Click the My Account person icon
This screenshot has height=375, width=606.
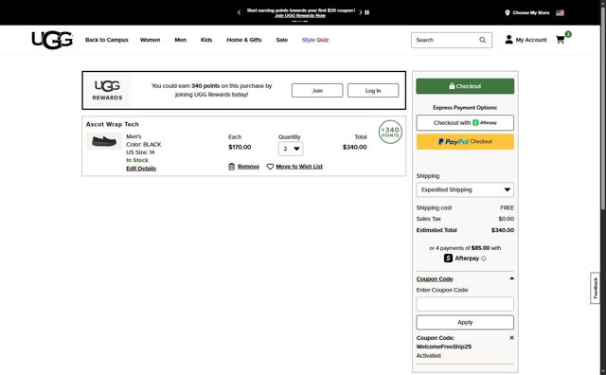point(508,40)
